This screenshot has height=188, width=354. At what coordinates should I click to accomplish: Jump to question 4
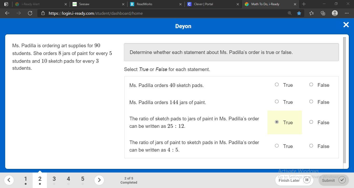point(68,180)
